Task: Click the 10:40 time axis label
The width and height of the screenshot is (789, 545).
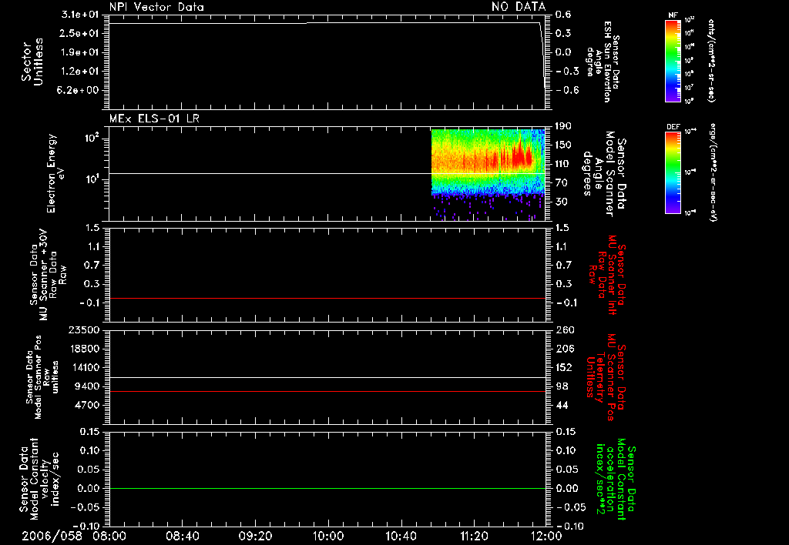Action: click(x=401, y=536)
